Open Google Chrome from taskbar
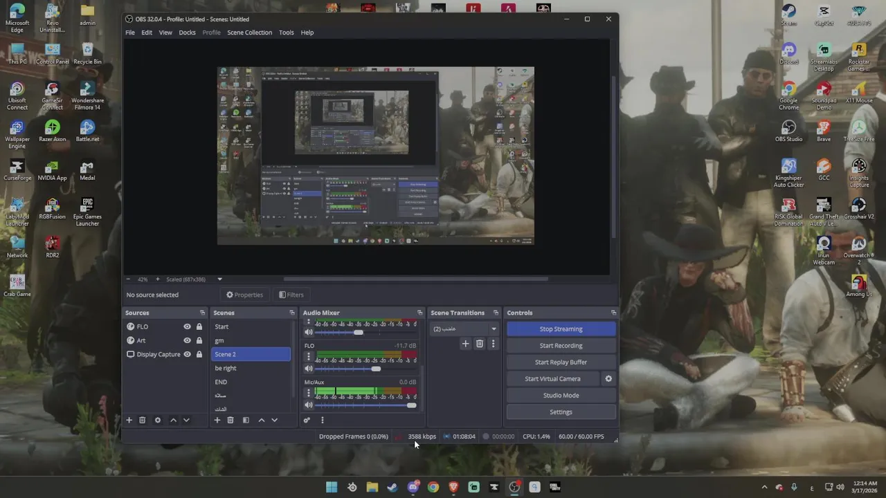 [433, 487]
